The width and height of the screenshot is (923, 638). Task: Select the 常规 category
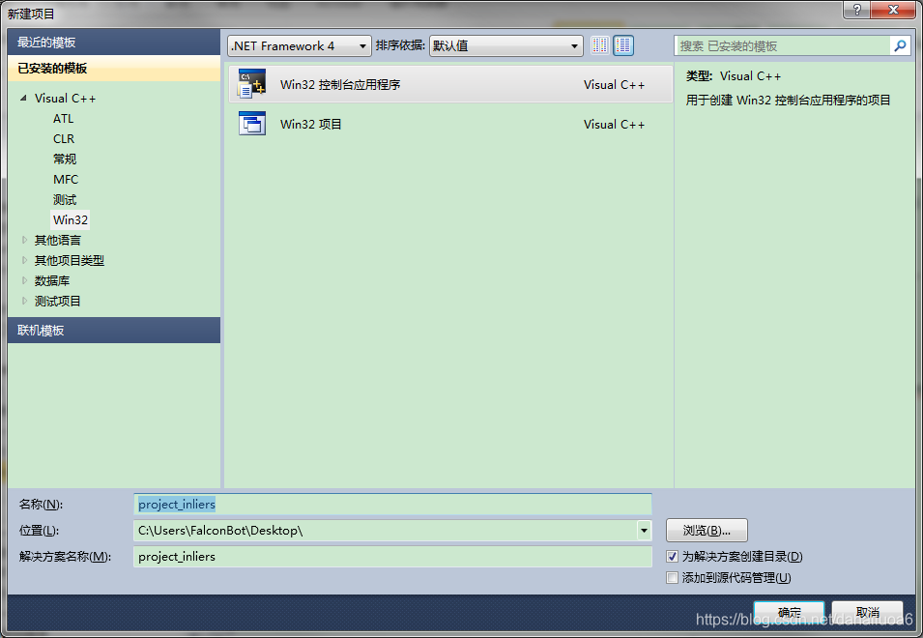point(65,159)
